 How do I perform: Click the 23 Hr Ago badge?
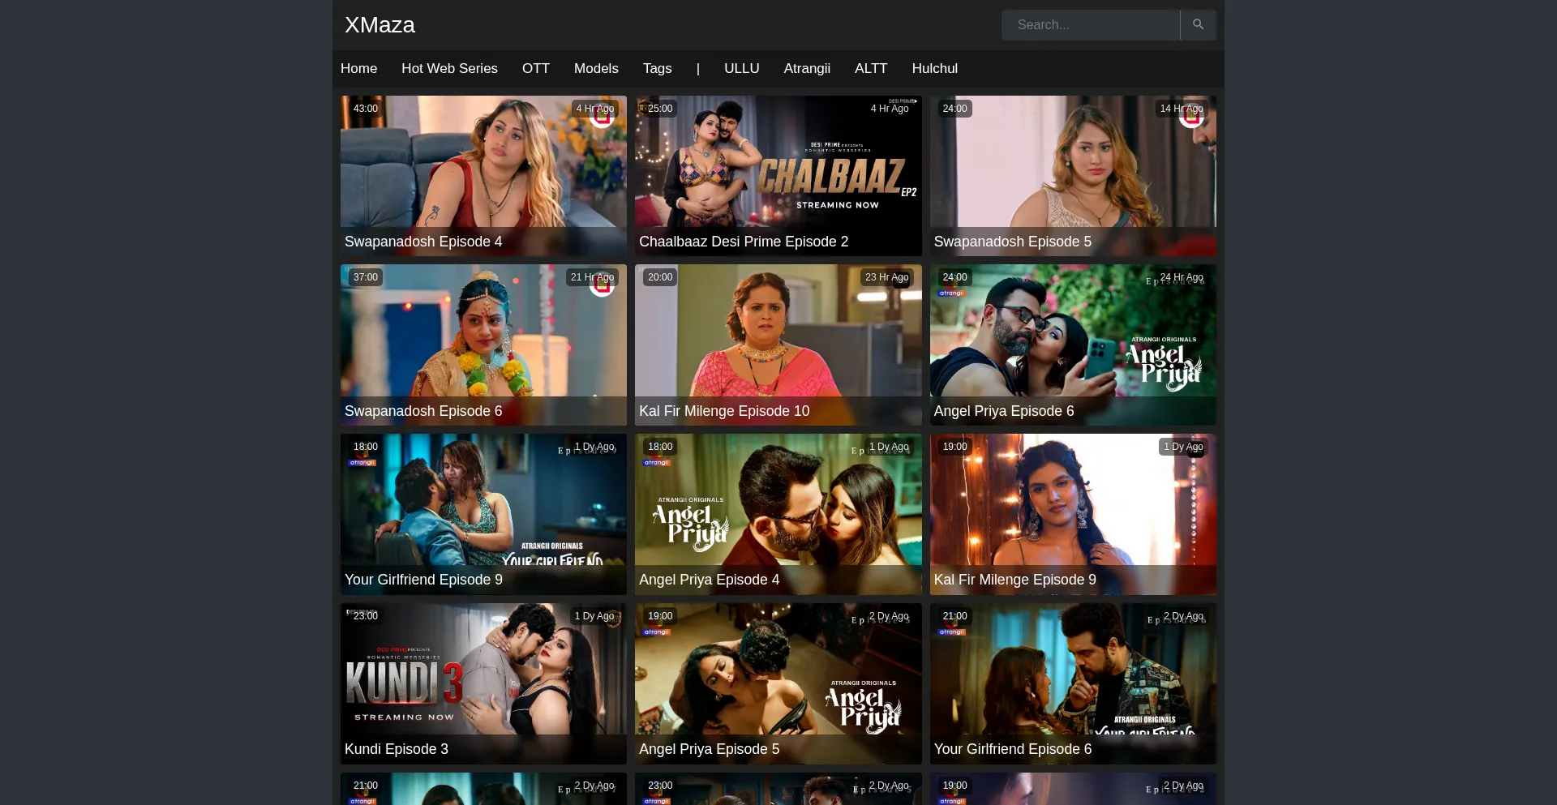coord(887,277)
